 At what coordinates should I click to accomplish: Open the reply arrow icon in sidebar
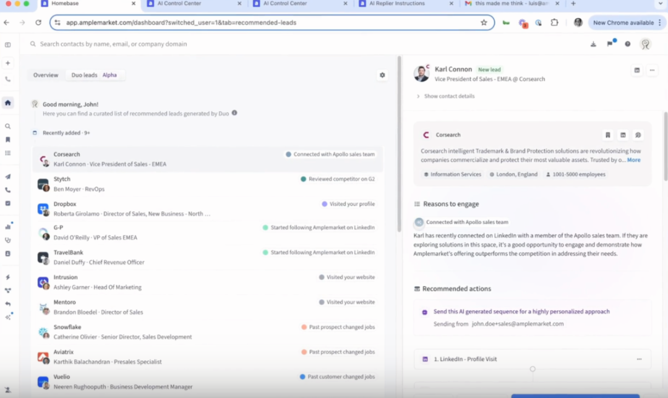(7, 304)
